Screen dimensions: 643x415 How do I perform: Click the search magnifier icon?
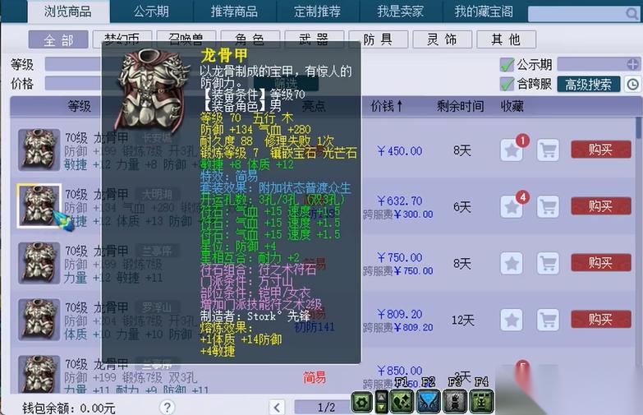[x=632, y=13]
